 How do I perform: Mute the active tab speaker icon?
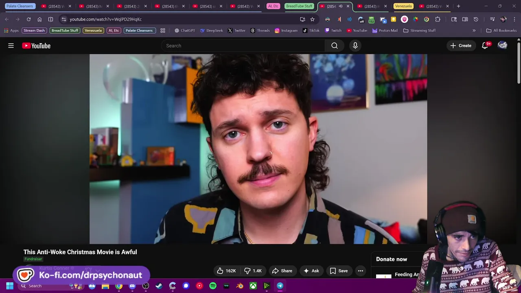340,6
